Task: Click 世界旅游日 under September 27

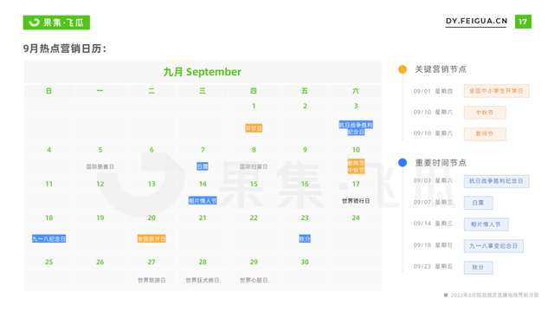Action: tap(151, 280)
